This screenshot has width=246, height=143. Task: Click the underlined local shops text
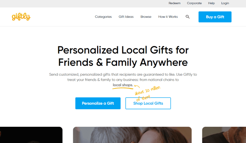[x=123, y=85]
